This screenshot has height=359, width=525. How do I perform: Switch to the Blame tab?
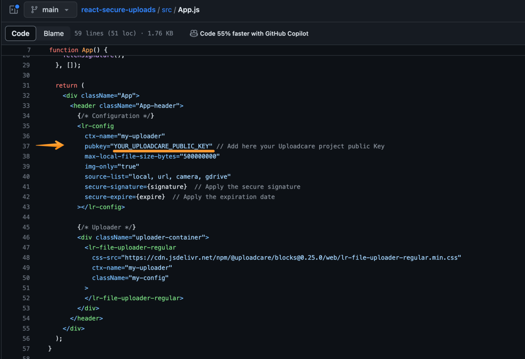click(x=53, y=33)
